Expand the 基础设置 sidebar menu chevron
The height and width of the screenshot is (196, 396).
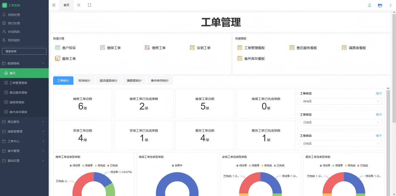click(43, 161)
